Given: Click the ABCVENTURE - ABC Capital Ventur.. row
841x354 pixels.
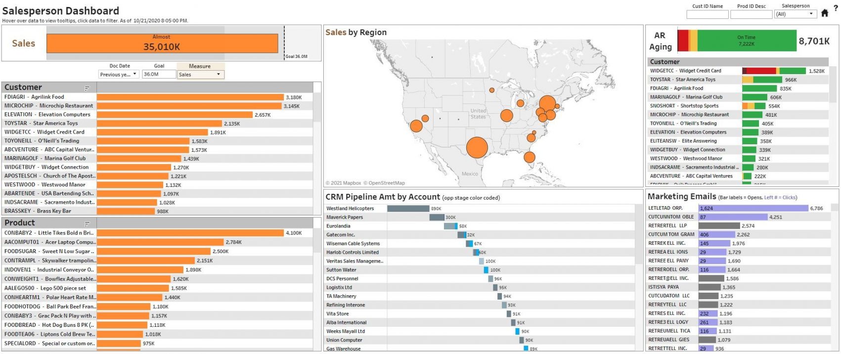Looking at the screenshot, I should (x=157, y=150).
